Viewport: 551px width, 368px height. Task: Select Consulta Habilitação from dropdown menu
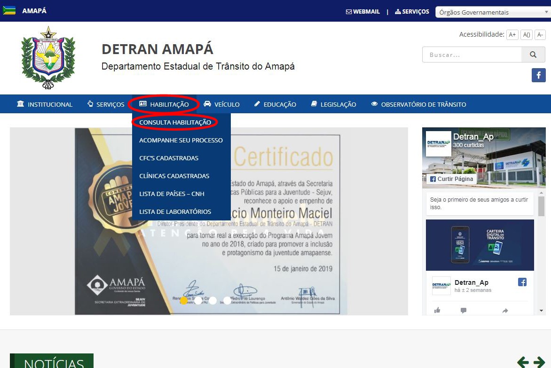175,122
